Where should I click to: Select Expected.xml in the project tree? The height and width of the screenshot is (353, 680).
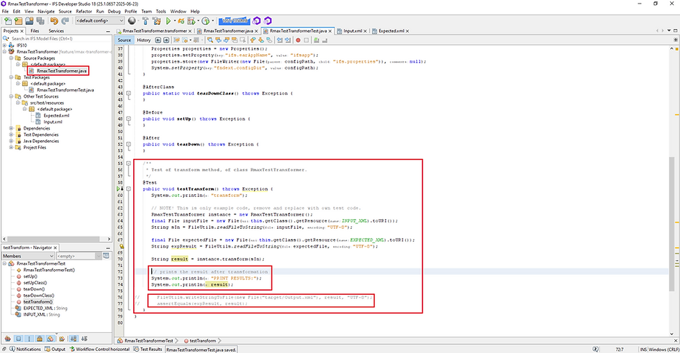[56, 116]
